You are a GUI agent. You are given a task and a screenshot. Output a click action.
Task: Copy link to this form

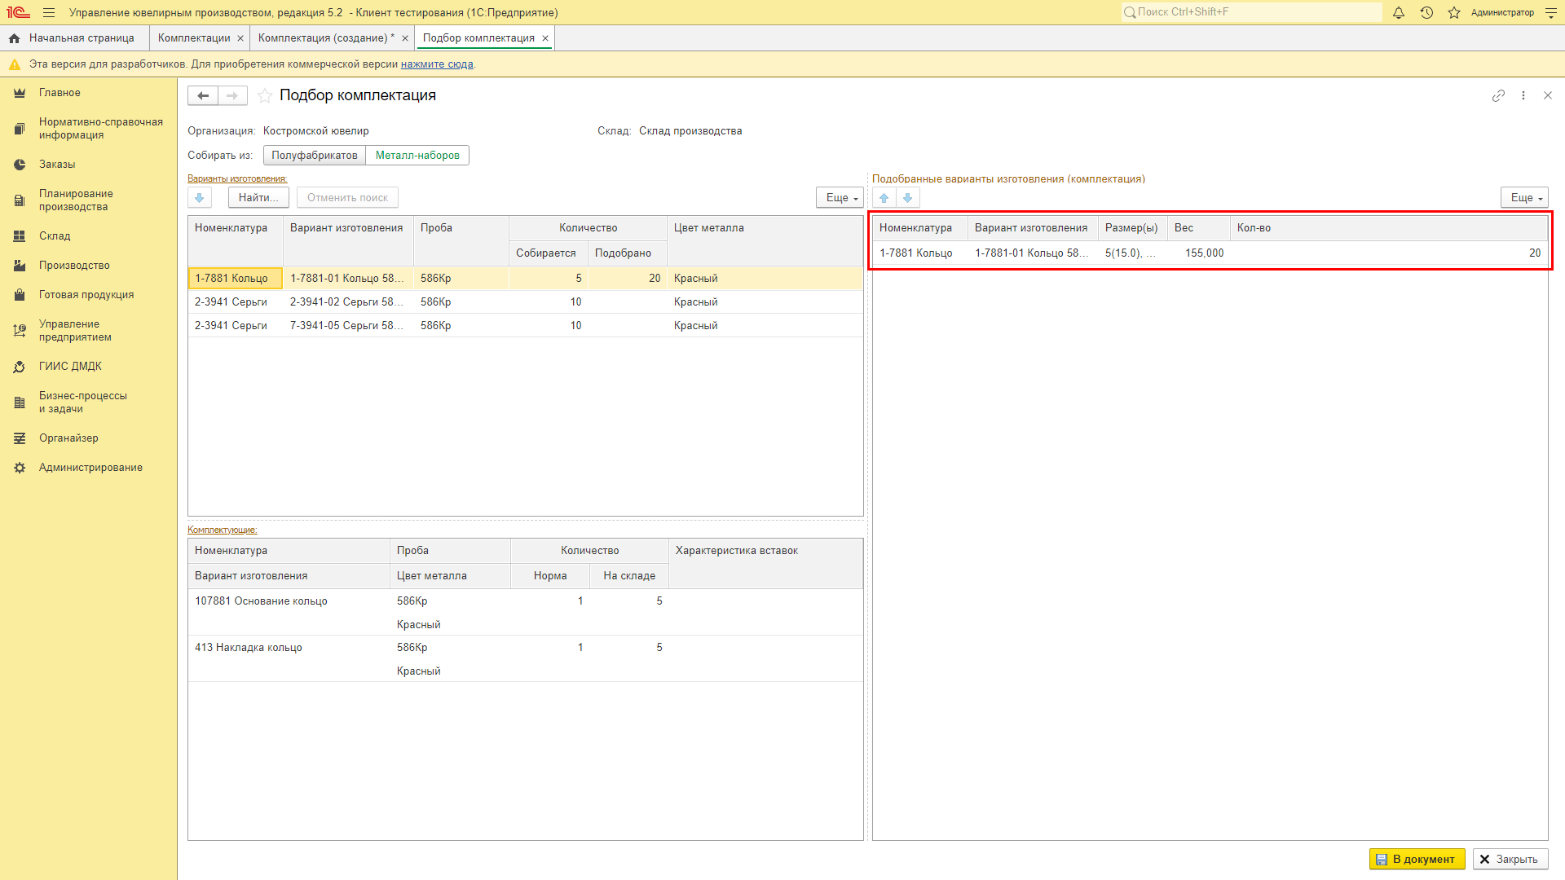(x=1498, y=95)
